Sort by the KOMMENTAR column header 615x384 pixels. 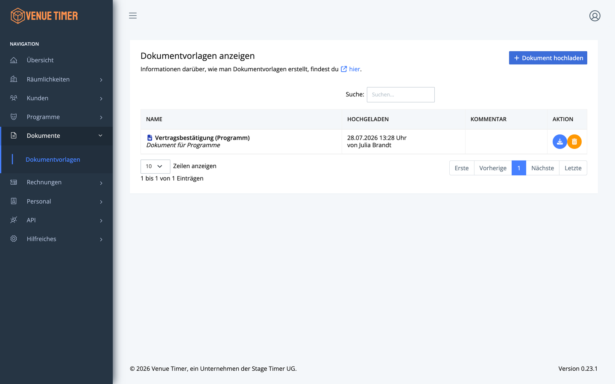click(506, 119)
